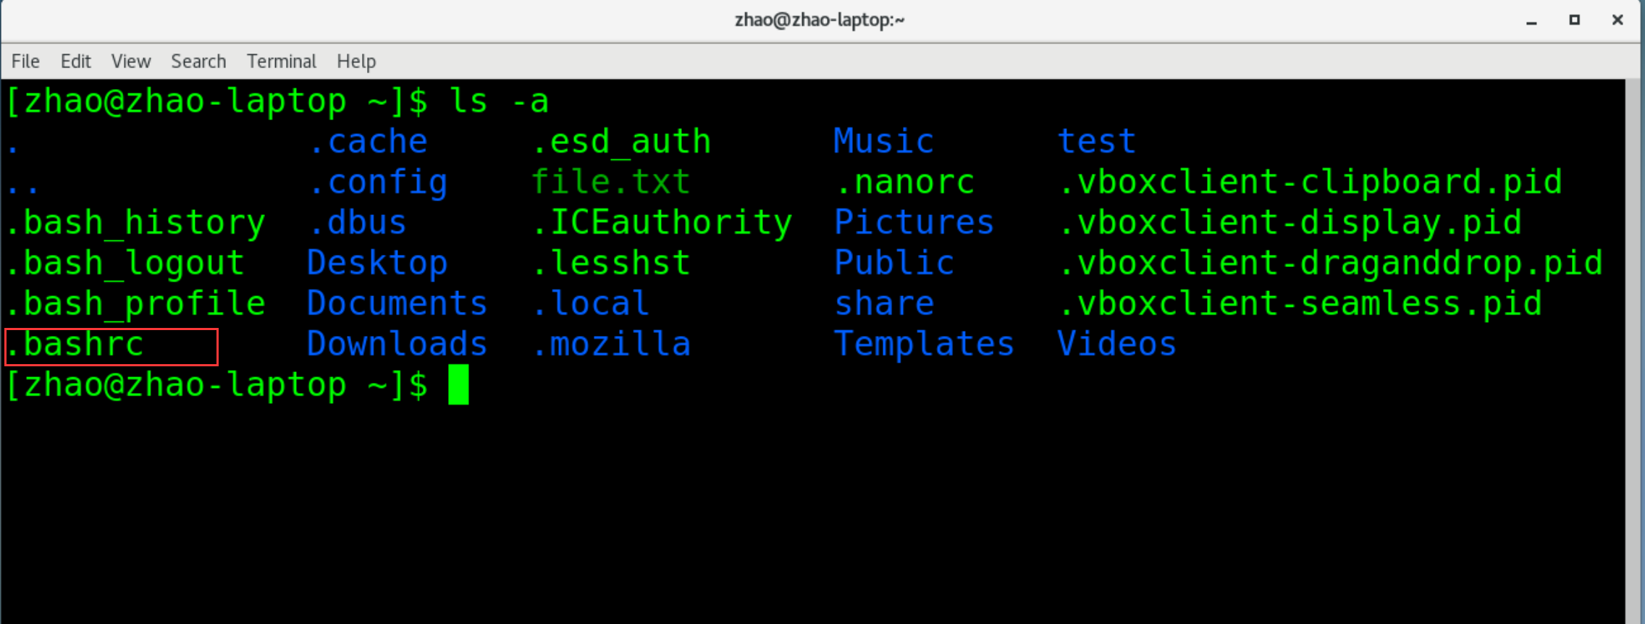
Task: Click the Pictures folder name
Action: (913, 222)
